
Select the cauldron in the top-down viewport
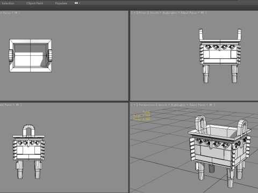pyautogui.click(x=31, y=56)
